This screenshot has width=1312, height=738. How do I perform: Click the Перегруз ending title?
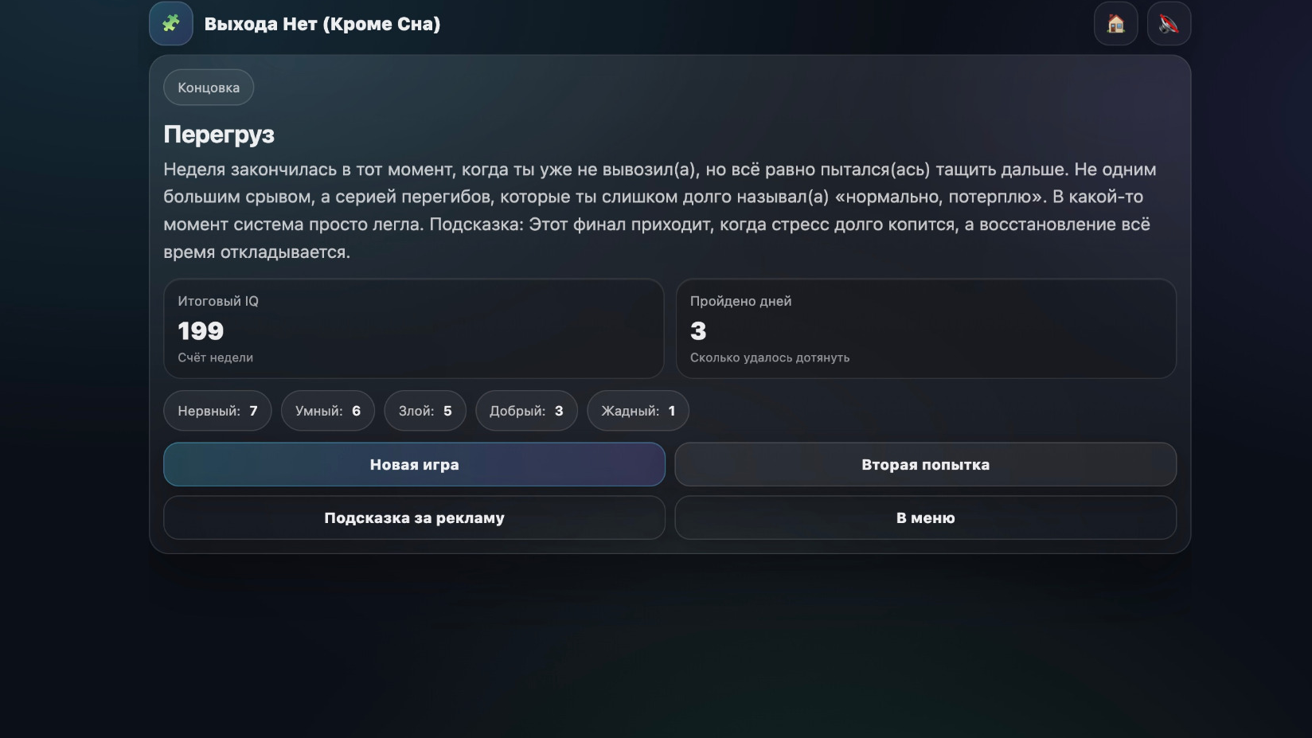(219, 135)
